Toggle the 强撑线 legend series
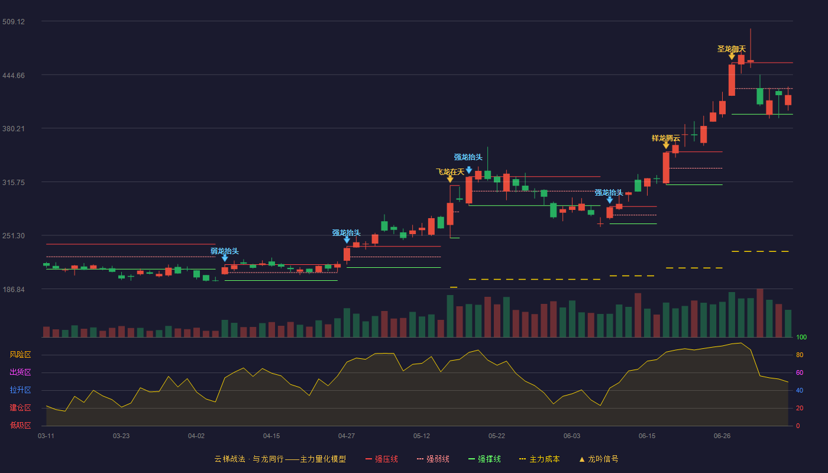 [x=484, y=459]
